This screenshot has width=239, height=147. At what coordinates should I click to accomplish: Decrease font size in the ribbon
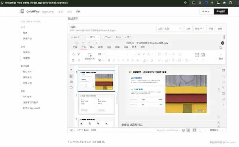click(144, 54)
